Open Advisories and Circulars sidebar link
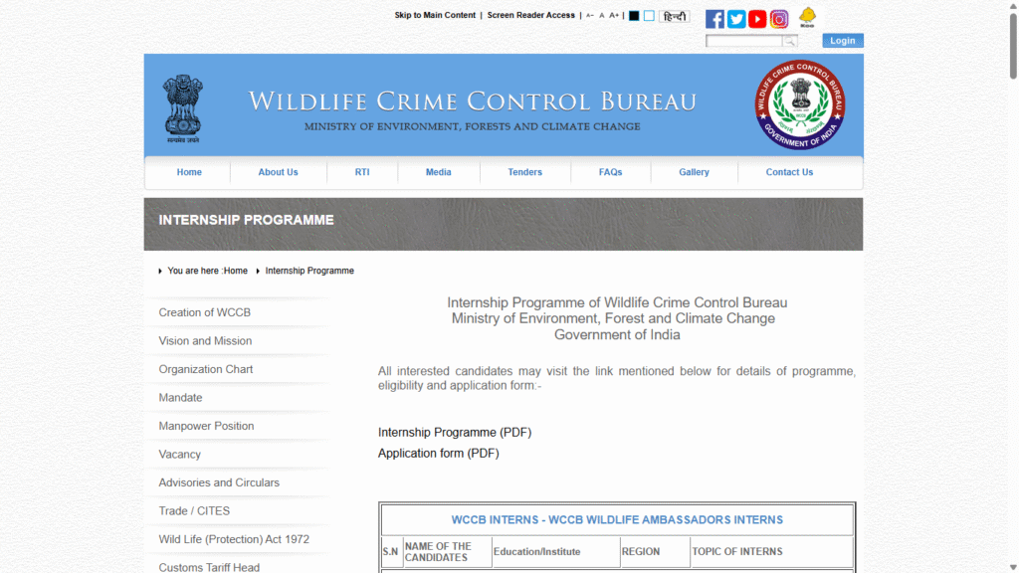Screen dimensions: 1019x573 click(219, 482)
